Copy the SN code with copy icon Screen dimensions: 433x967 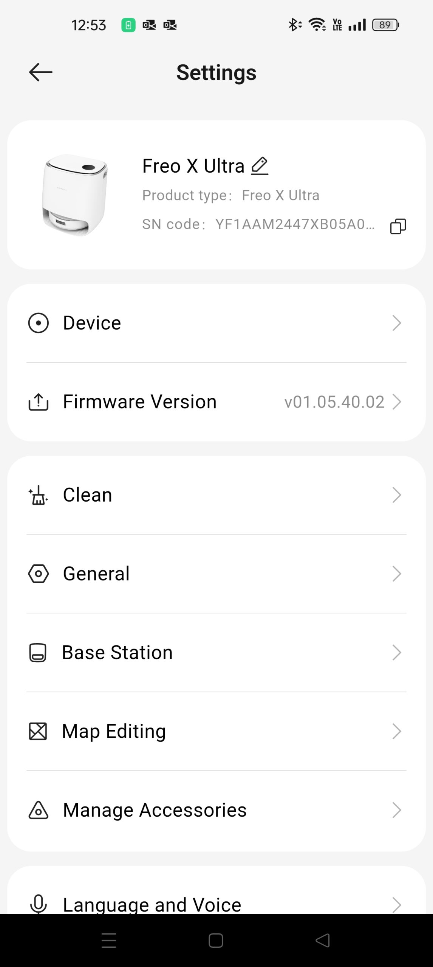[398, 226]
